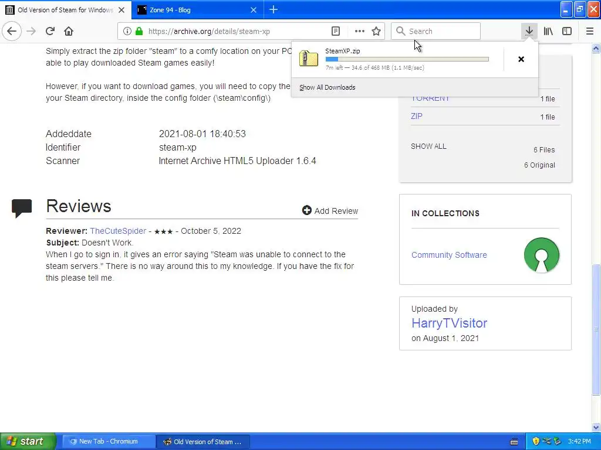Image resolution: width=601 pixels, height=450 pixels.
Task: Open the TORRENT download option
Action: click(x=430, y=98)
